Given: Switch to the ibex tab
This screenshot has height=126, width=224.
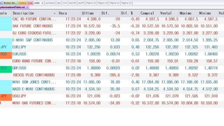Looking at the screenshot, I should point(59,3).
